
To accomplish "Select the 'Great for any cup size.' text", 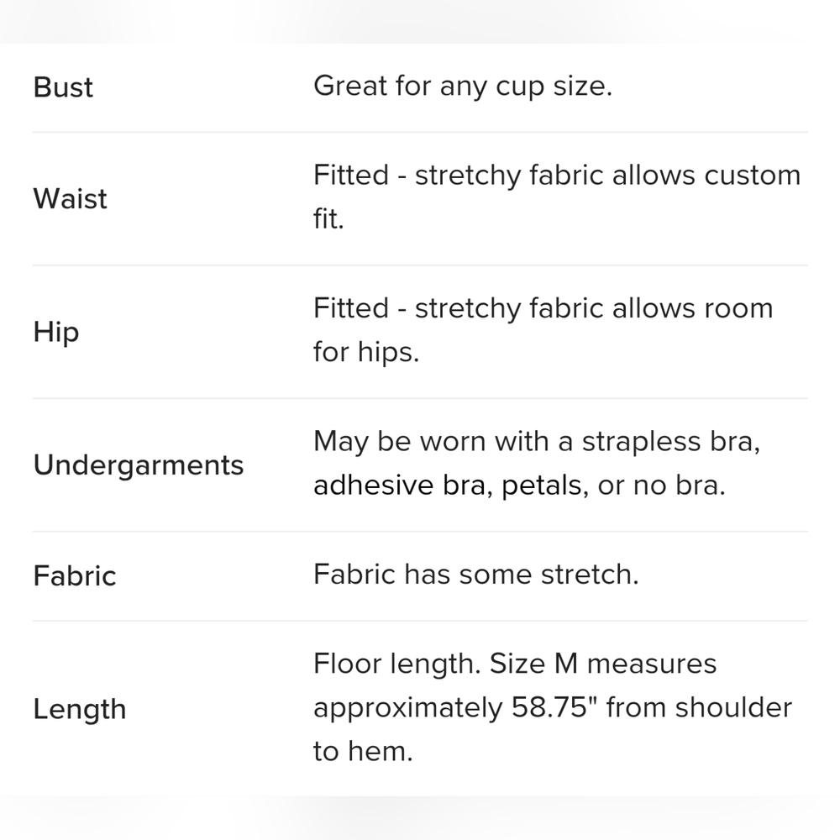I will click(463, 86).
